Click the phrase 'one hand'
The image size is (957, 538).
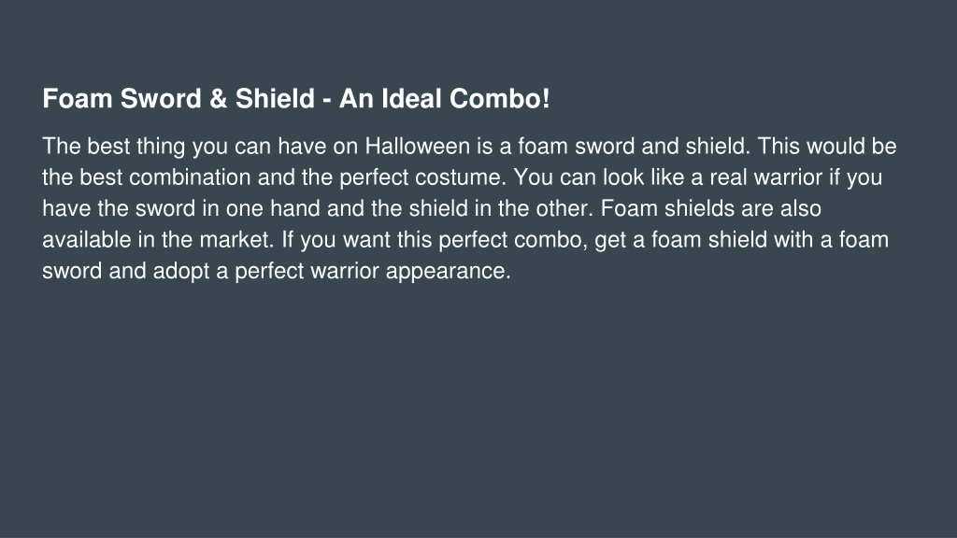click(273, 208)
